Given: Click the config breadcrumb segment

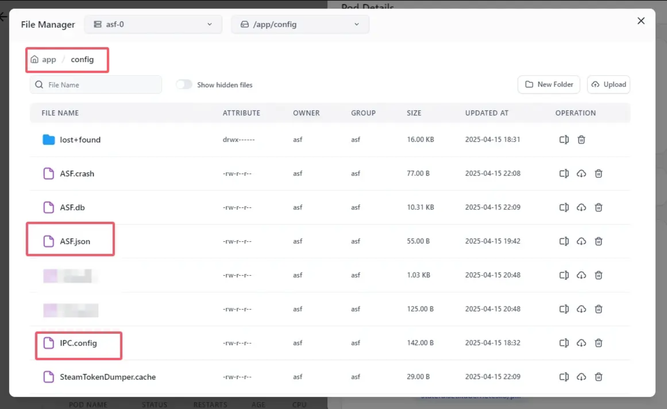Looking at the screenshot, I should (x=82, y=59).
